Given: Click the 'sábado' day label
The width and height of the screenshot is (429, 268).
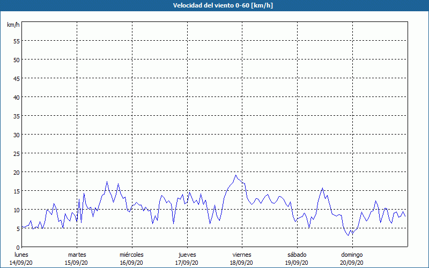Looking at the screenshot, I should click(297, 255).
